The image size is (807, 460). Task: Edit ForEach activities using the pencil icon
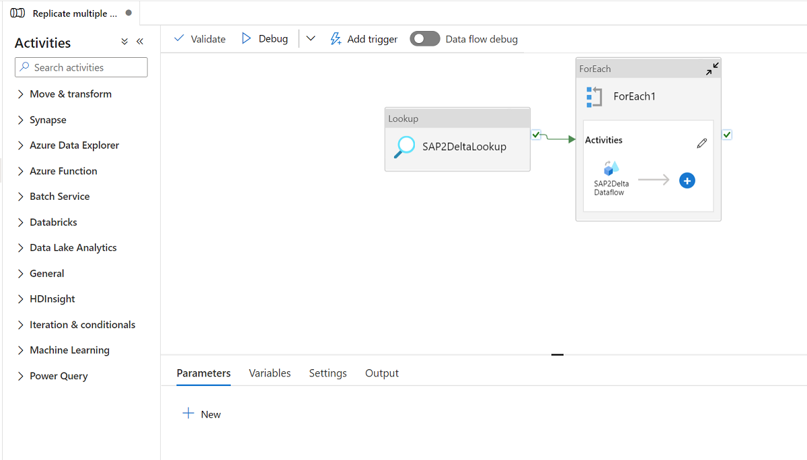click(x=701, y=143)
